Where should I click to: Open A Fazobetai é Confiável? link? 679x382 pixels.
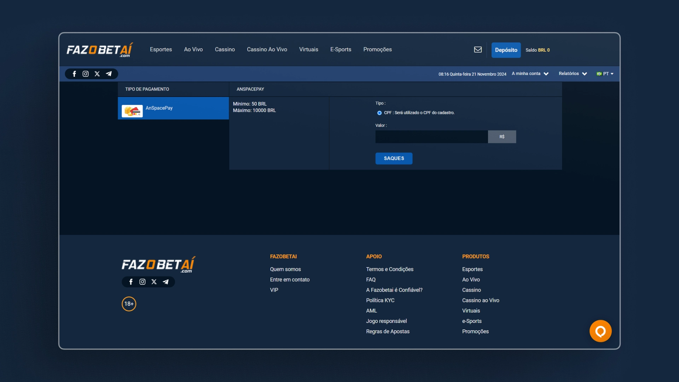(x=394, y=290)
